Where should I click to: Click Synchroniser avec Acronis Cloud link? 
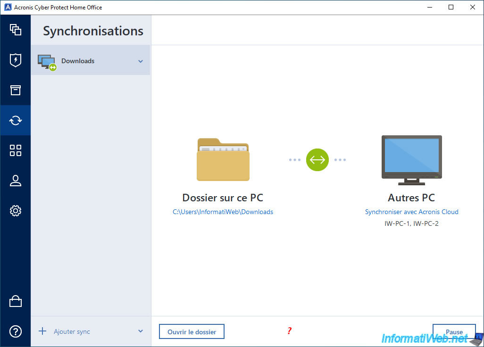point(411,212)
